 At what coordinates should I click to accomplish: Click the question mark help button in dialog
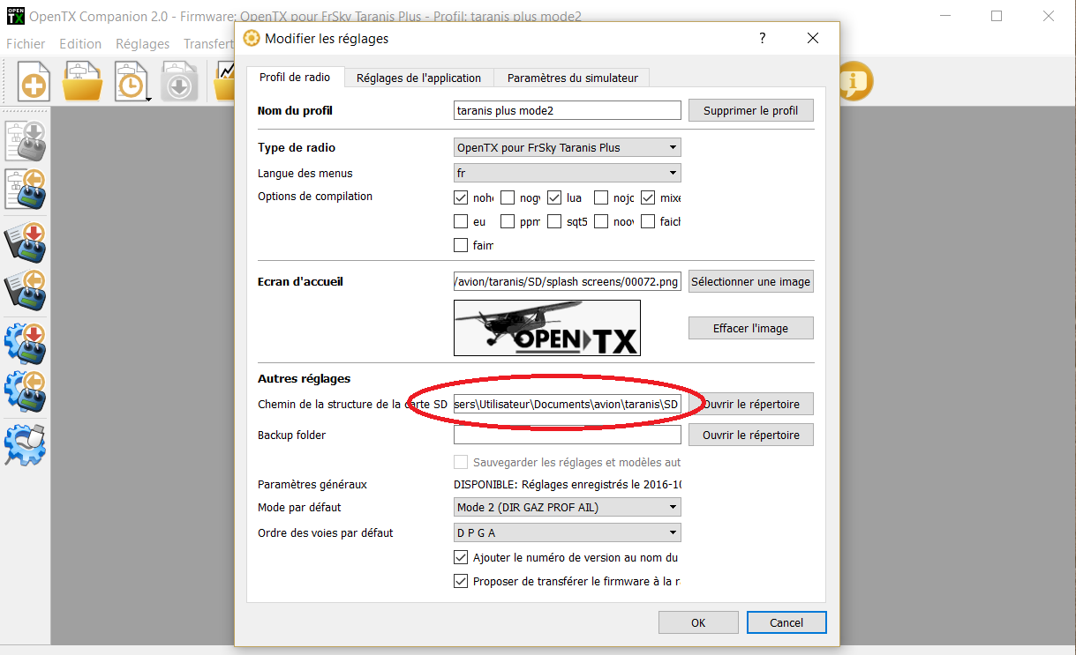[x=763, y=38]
